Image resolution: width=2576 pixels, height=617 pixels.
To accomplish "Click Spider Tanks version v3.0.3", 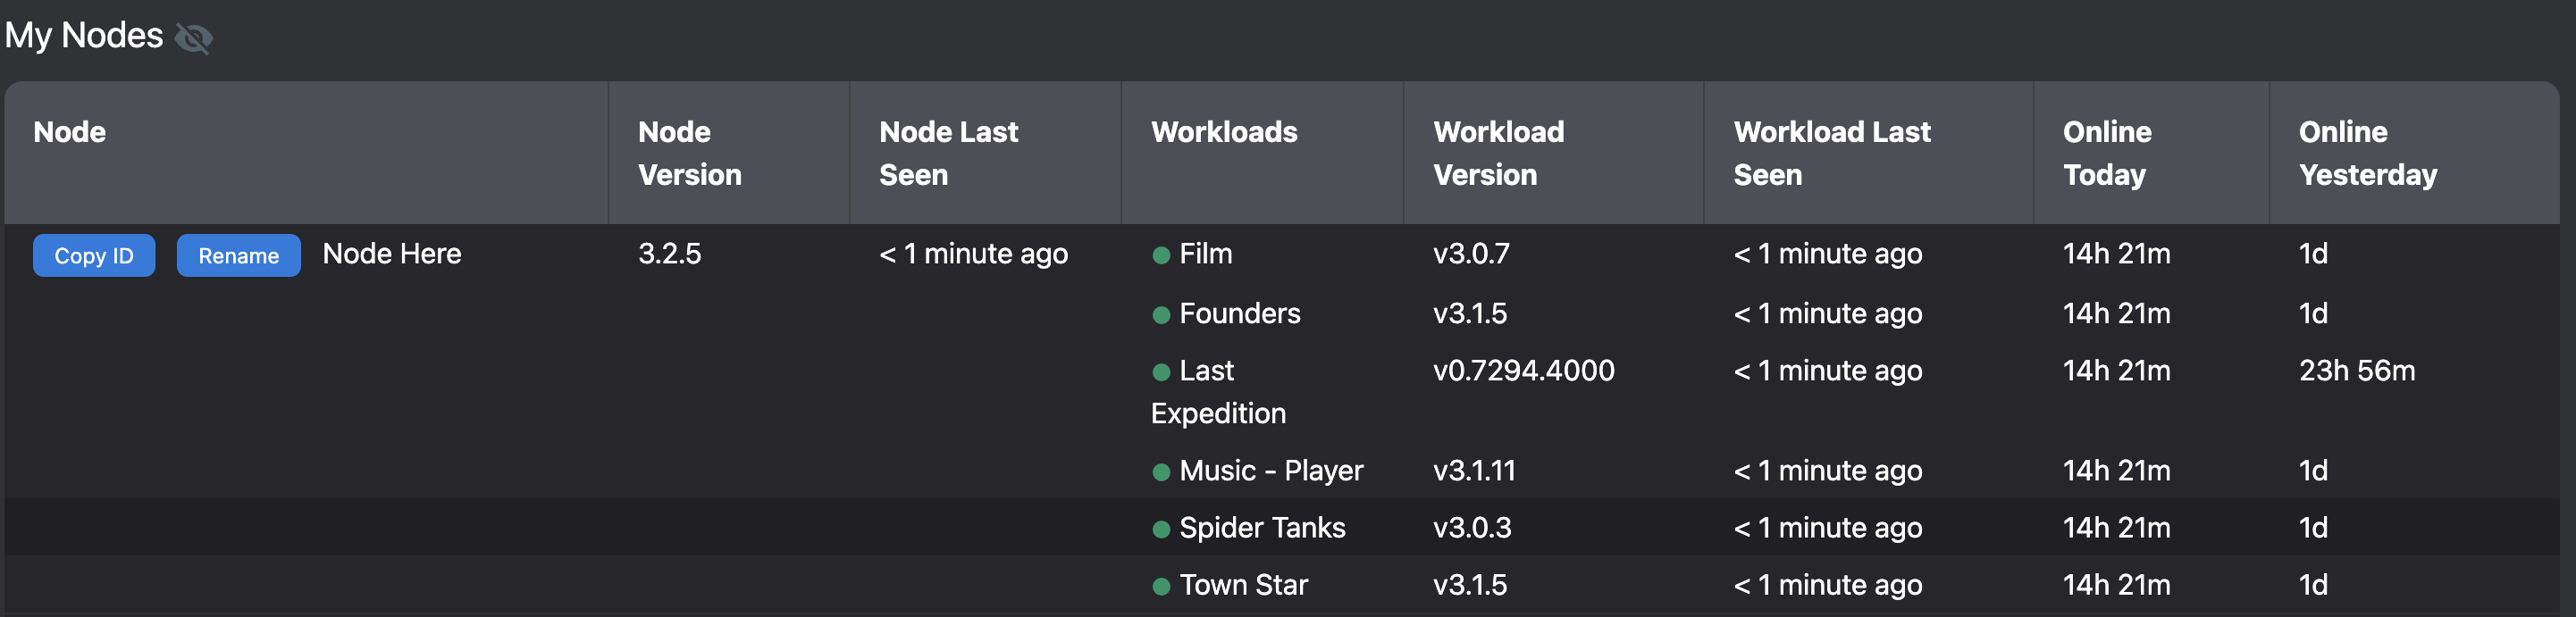I will point(1472,528).
